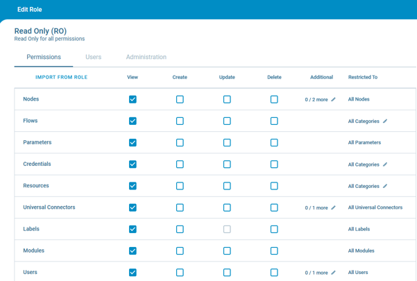Edit Universal Connectors additional permissions pencil
This screenshot has width=417, height=281.
[x=334, y=208]
